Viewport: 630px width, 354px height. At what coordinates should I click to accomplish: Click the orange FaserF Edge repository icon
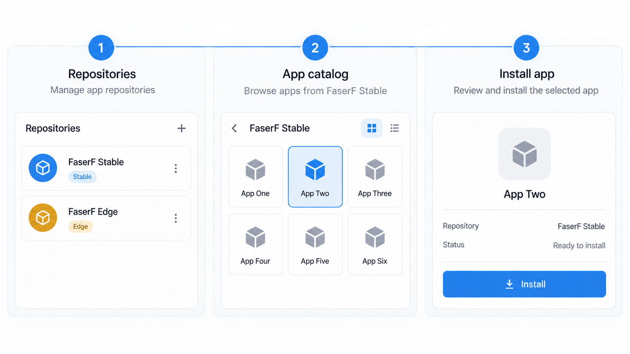[x=43, y=217]
